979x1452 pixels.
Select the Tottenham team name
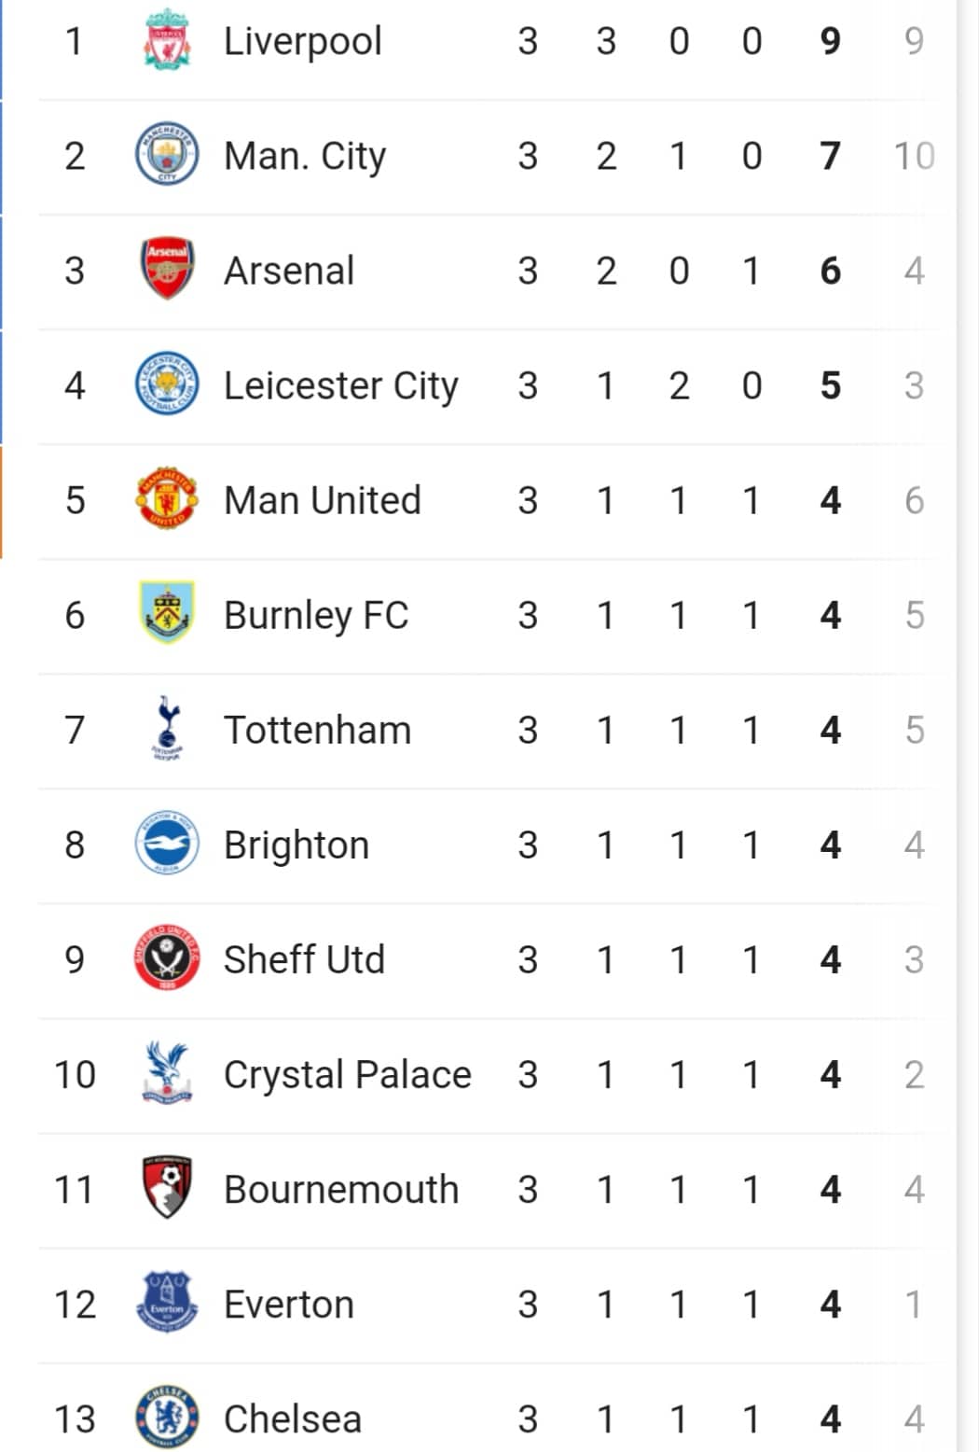point(318,730)
